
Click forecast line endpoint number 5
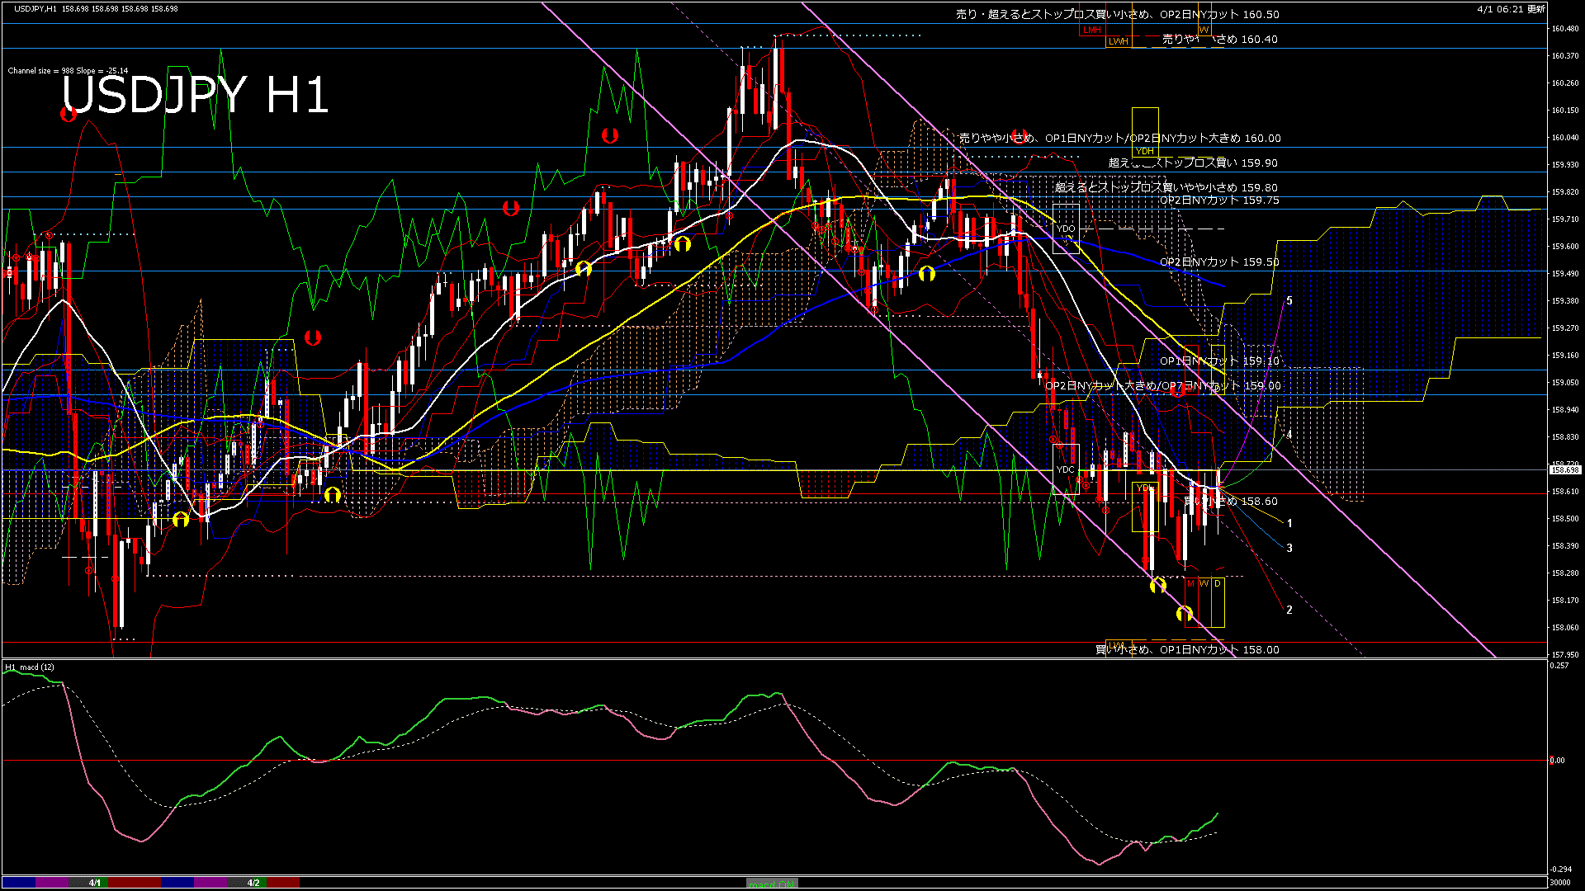tap(1289, 301)
